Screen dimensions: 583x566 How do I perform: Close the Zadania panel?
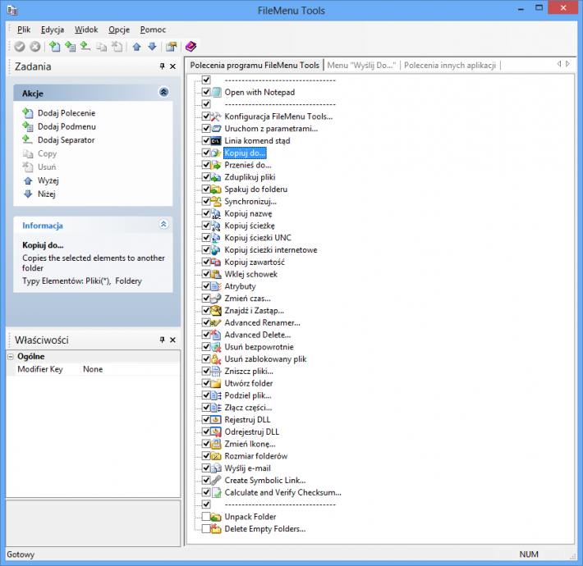coord(173,66)
